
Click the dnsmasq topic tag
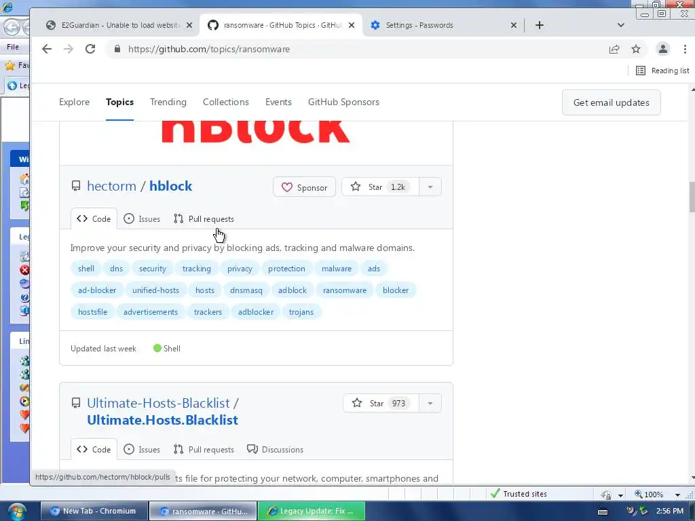click(246, 290)
